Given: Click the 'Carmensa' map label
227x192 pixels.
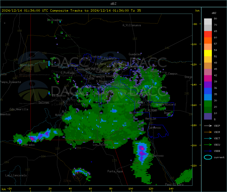Looking at the screenshot, I should coord(154,128).
